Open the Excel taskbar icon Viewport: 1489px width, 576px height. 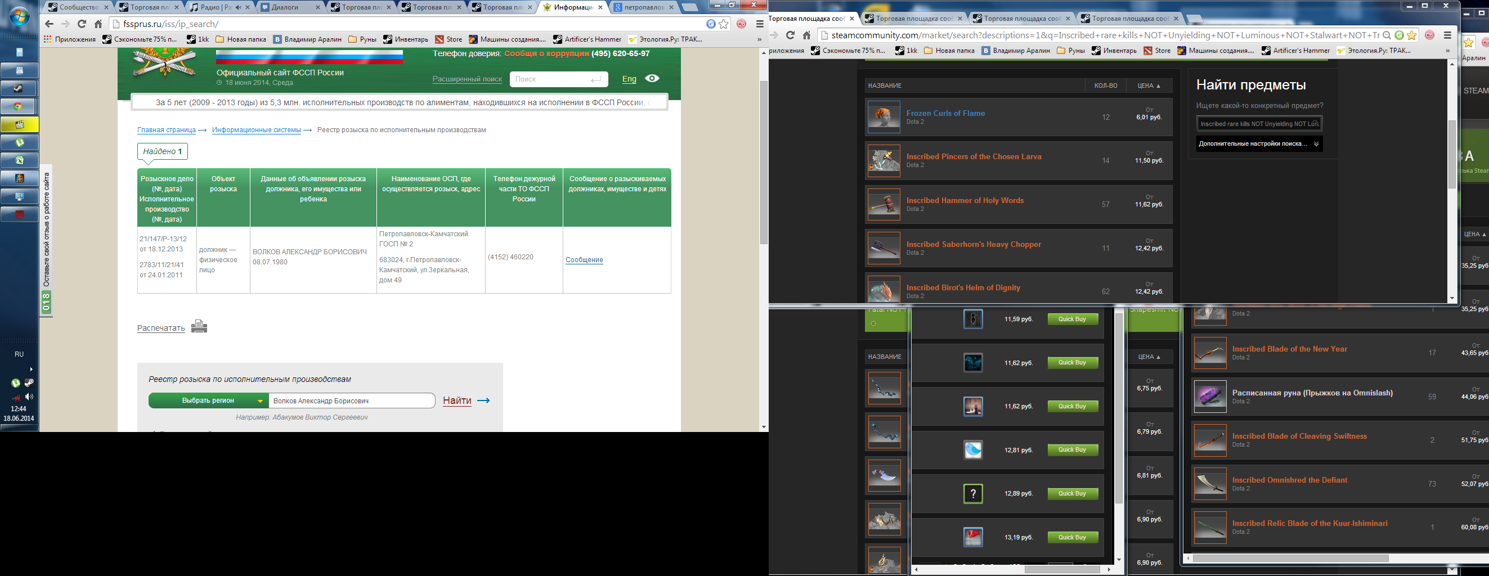click(x=19, y=160)
